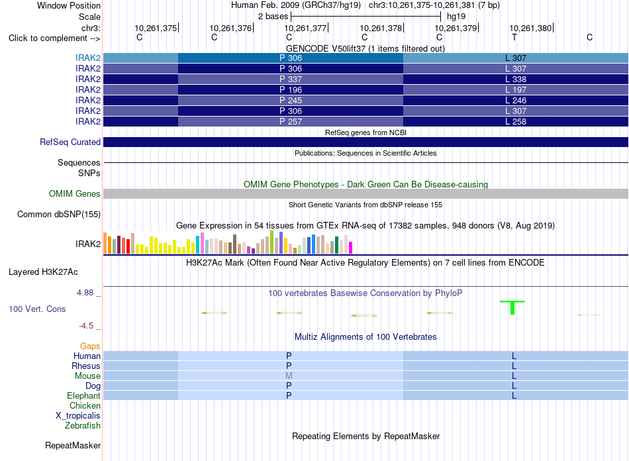
Task: Click the 'Scale' track label
Action: click(x=89, y=17)
